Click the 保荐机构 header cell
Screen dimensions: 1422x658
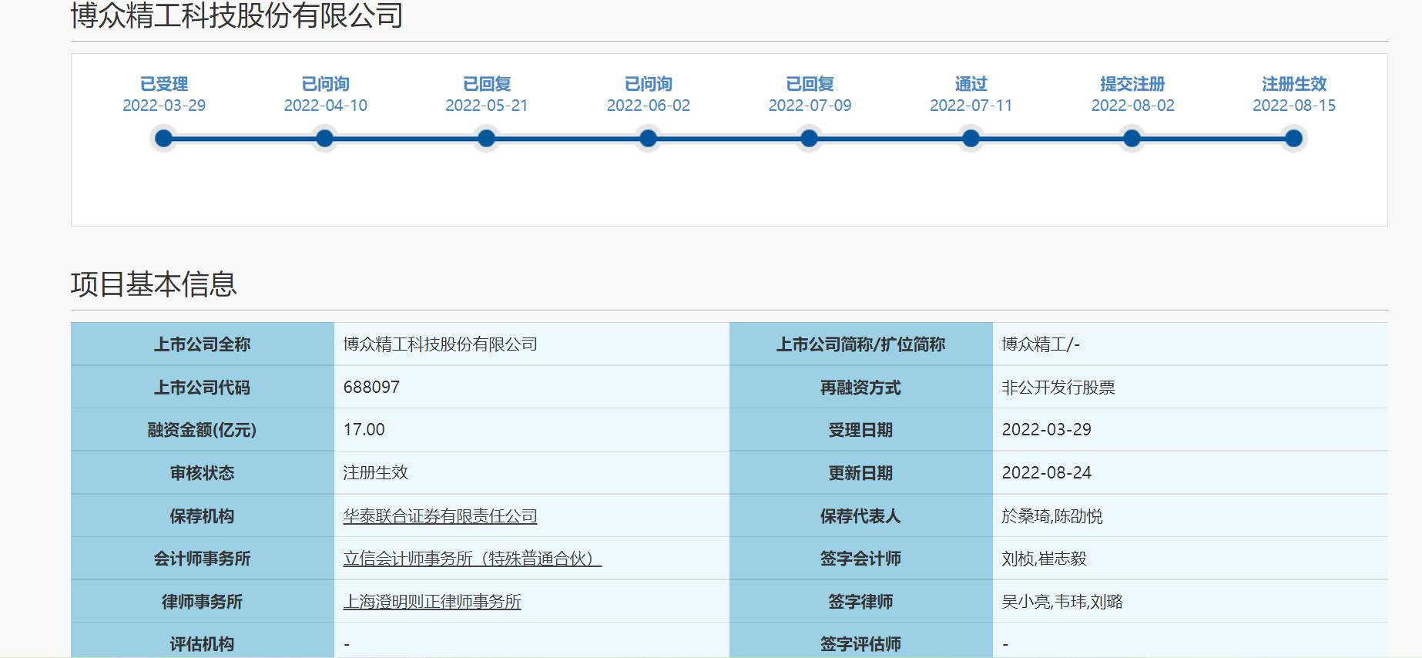[x=203, y=516]
